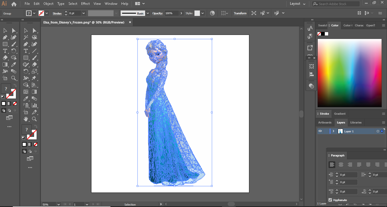
Task: Switch to the Libraries tab
Action: point(356,122)
